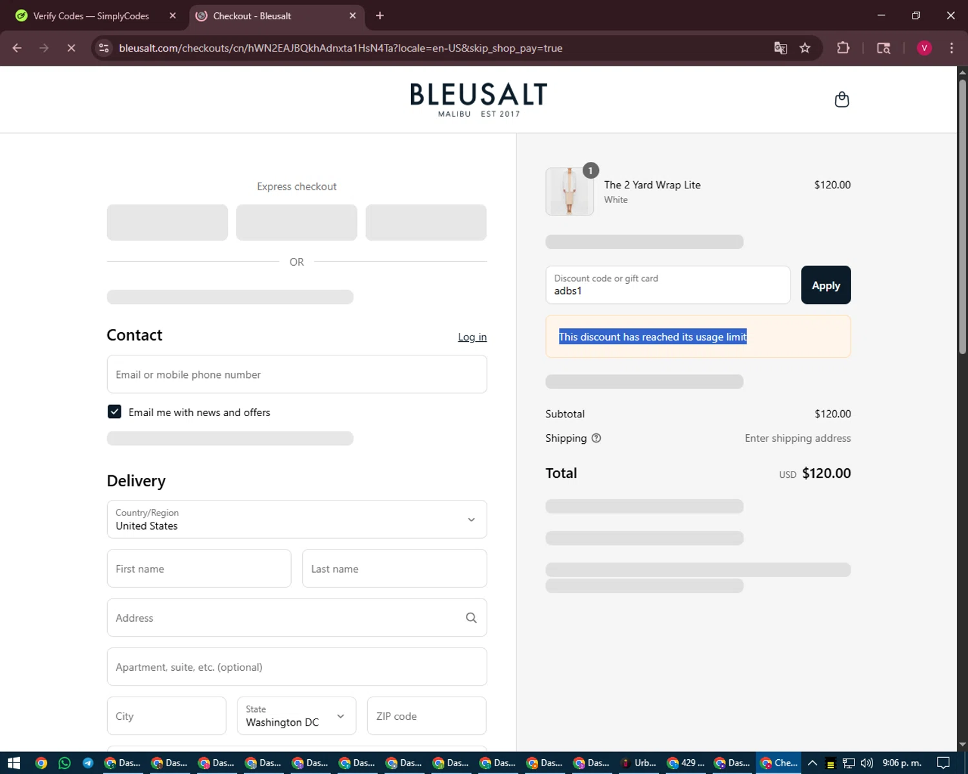This screenshot has height=774, width=968.
Task: Open the browser extensions puzzle icon
Action: coord(843,48)
